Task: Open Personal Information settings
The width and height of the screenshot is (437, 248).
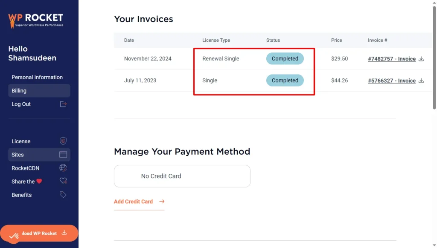Action: [x=37, y=77]
